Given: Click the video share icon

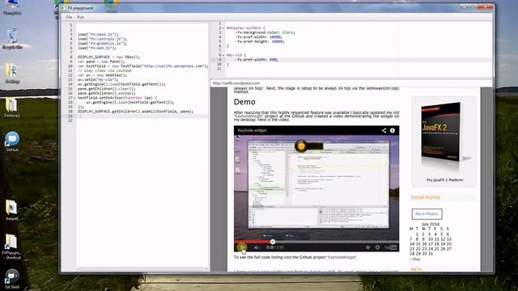Looking at the screenshot, I should click(x=384, y=130).
